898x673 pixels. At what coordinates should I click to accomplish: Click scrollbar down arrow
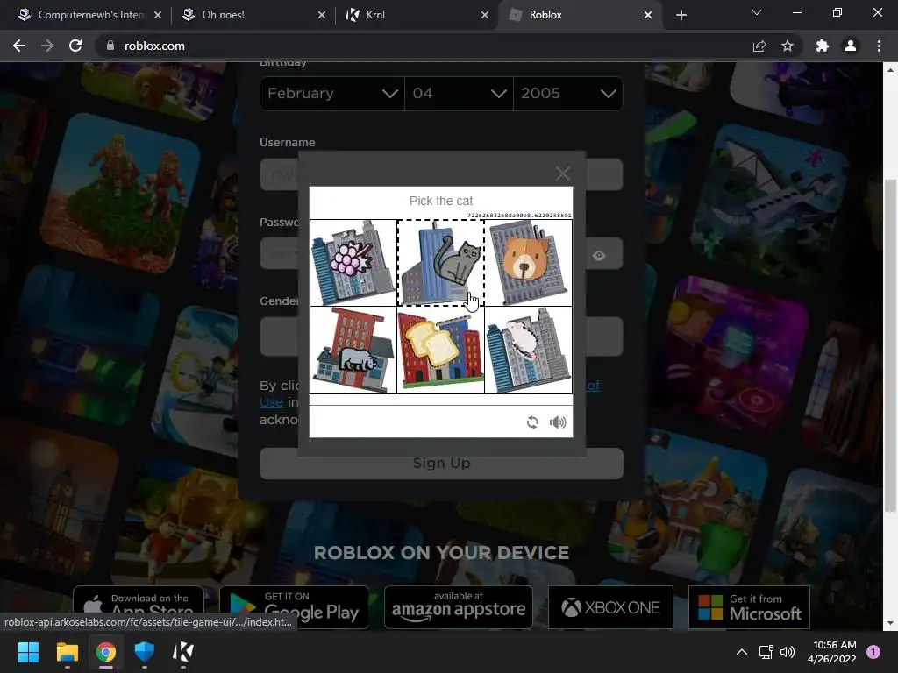pyautogui.click(x=890, y=623)
